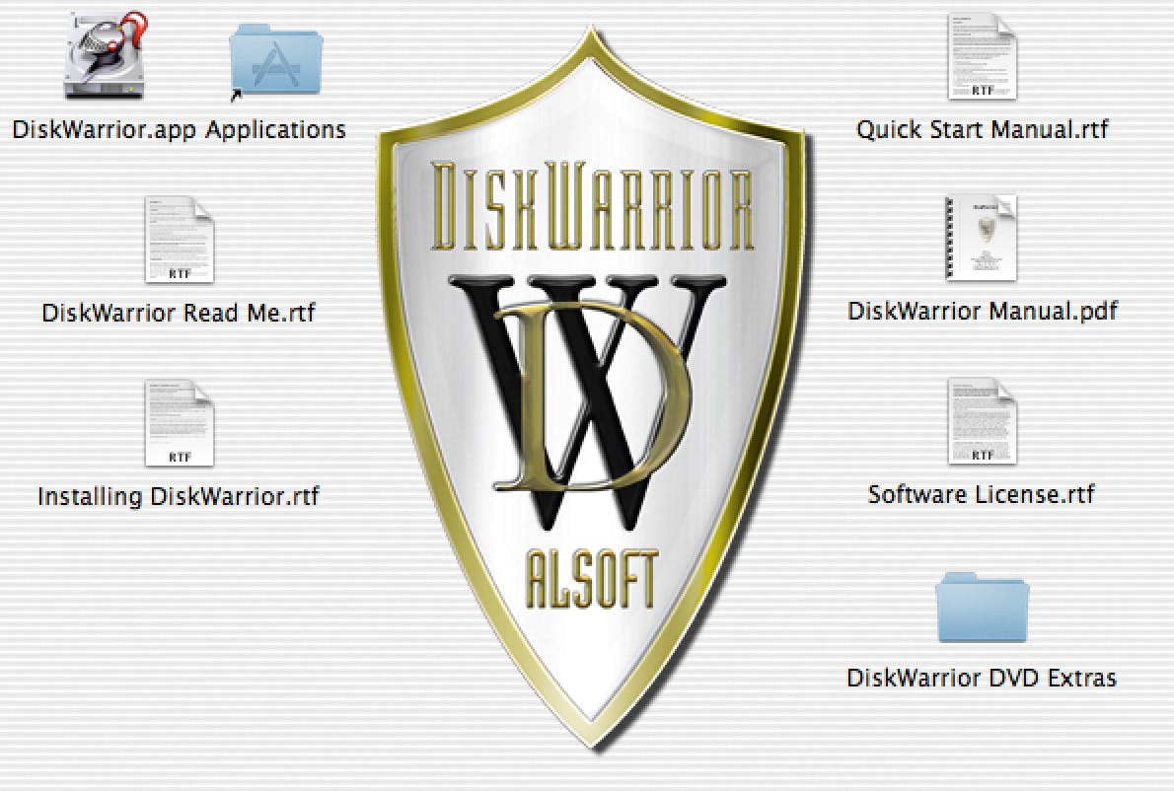The width and height of the screenshot is (1174, 791).
Task: Select the Installing DiskWarrior RTF icon
Action: 179,423
